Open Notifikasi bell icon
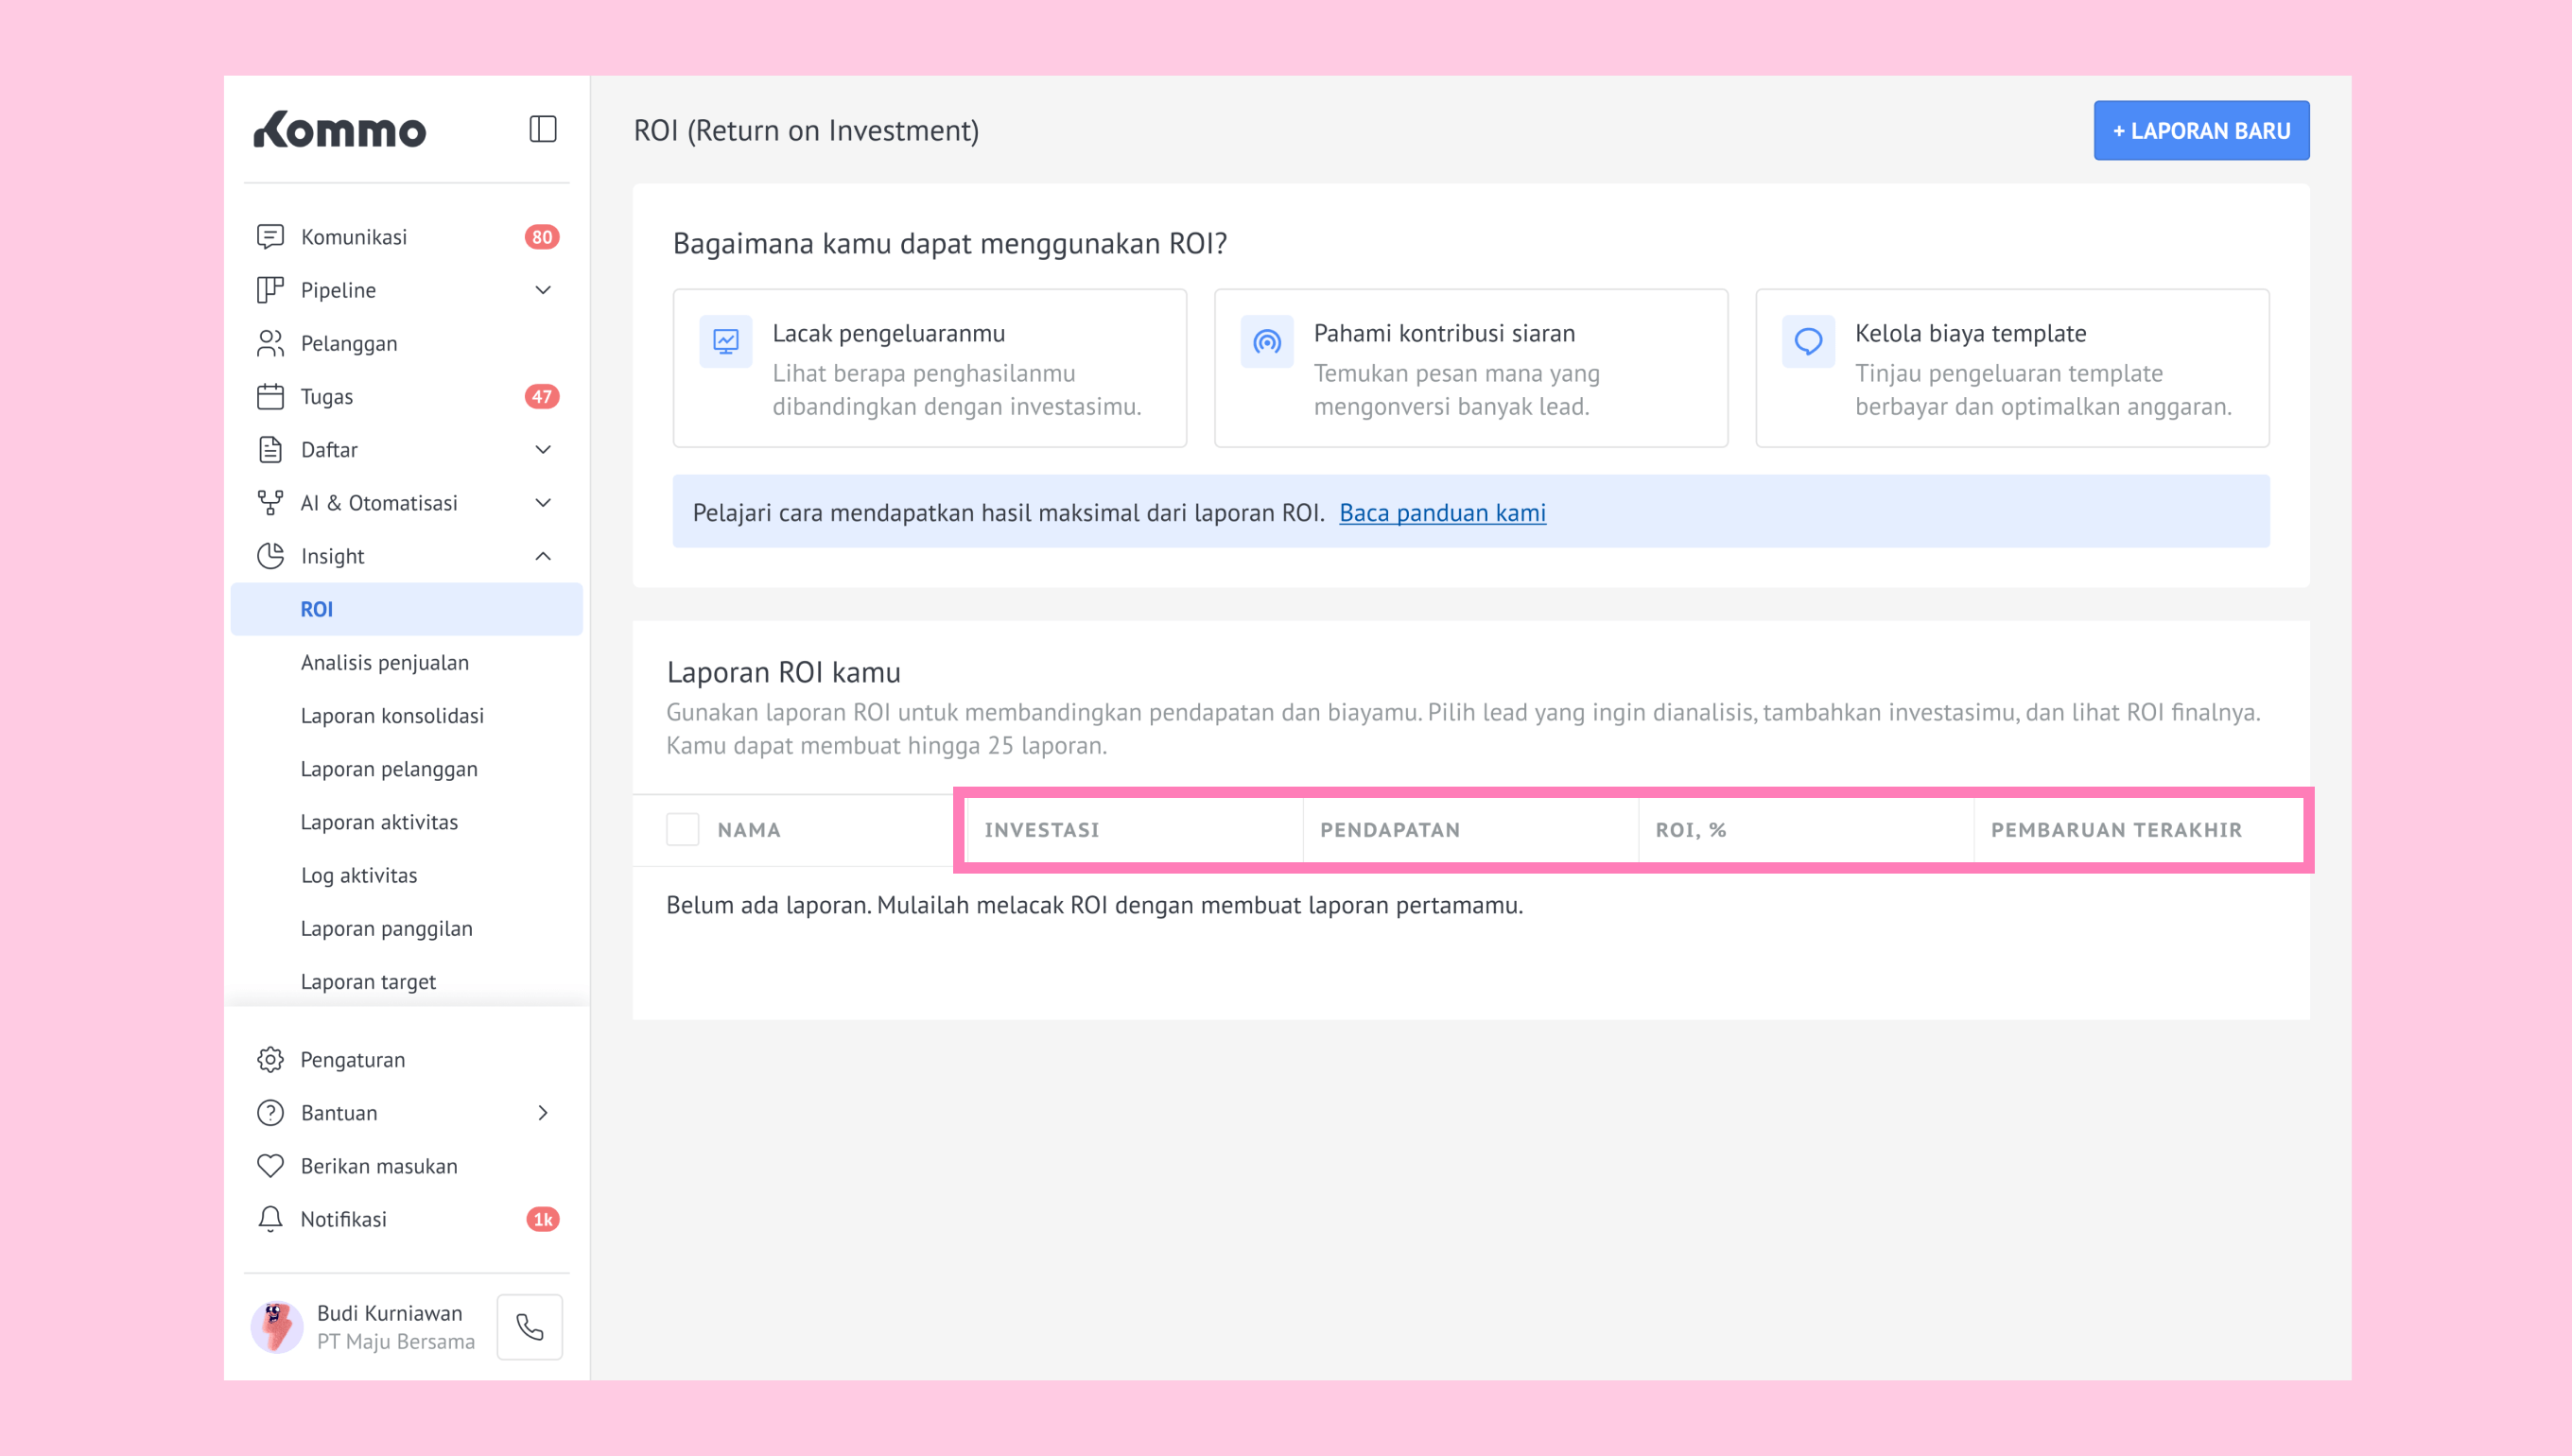 click(270, 1219)
